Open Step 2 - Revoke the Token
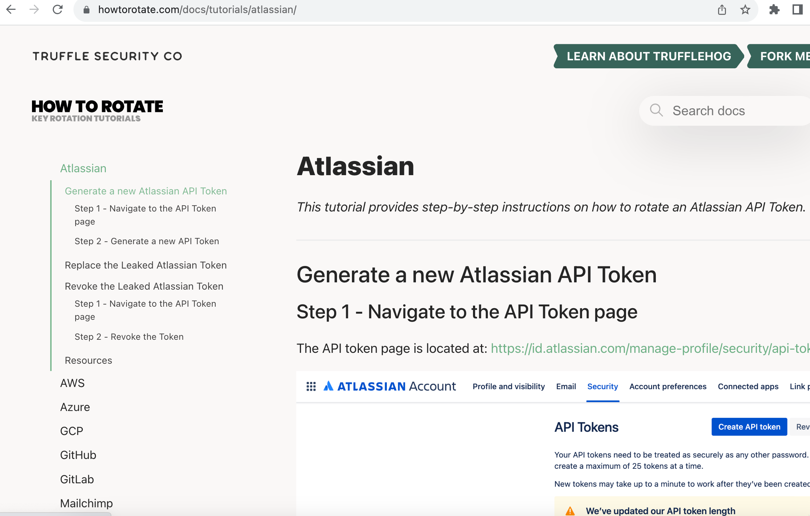Image resolution: width=810 pixels, height=516 pixels. click(x=129, y=337)
